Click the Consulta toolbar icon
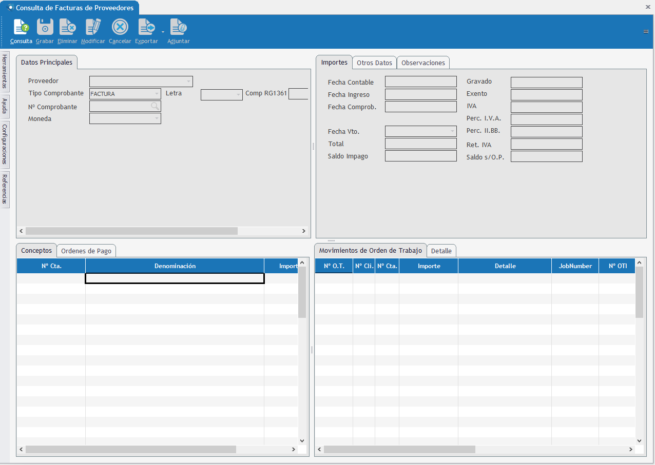 pos(21,27)
